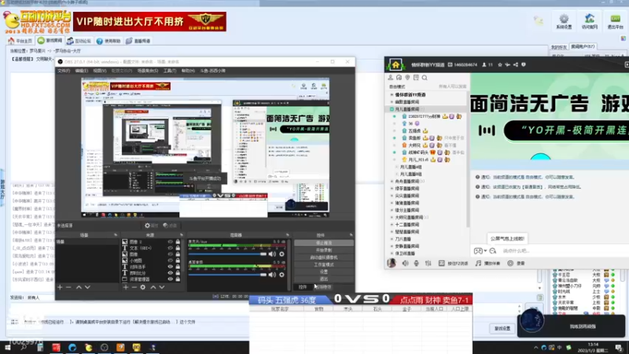
Task: Toggle YY speaker volume icon at bottom
Action: (405, 264)
